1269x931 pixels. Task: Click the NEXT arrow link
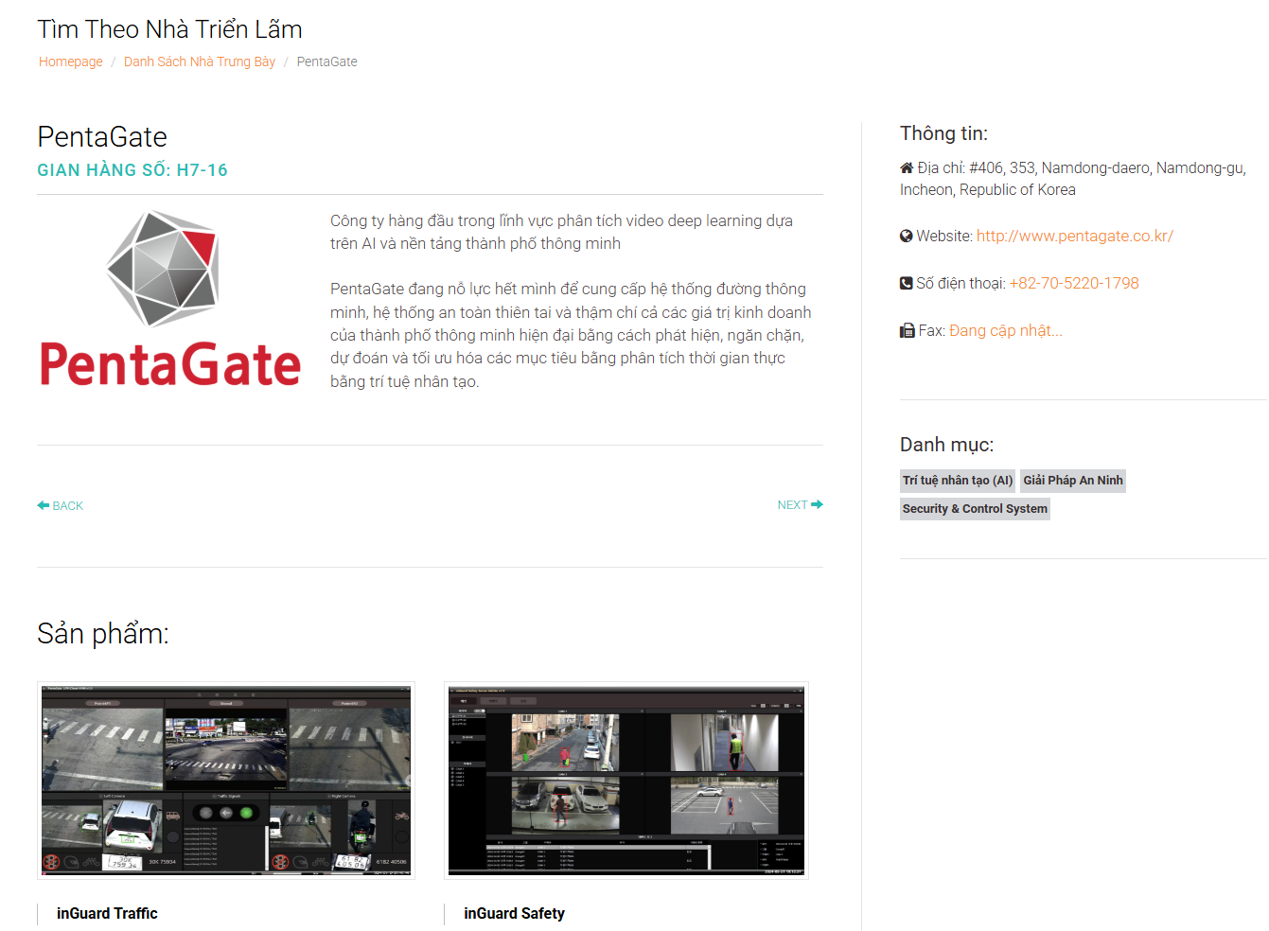[801, 504]
